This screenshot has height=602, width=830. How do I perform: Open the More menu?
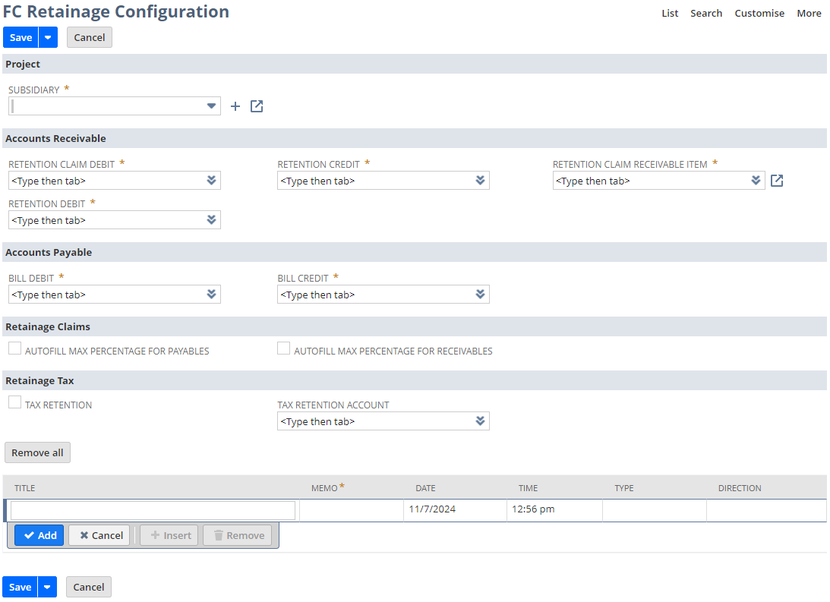coord(809,13)
